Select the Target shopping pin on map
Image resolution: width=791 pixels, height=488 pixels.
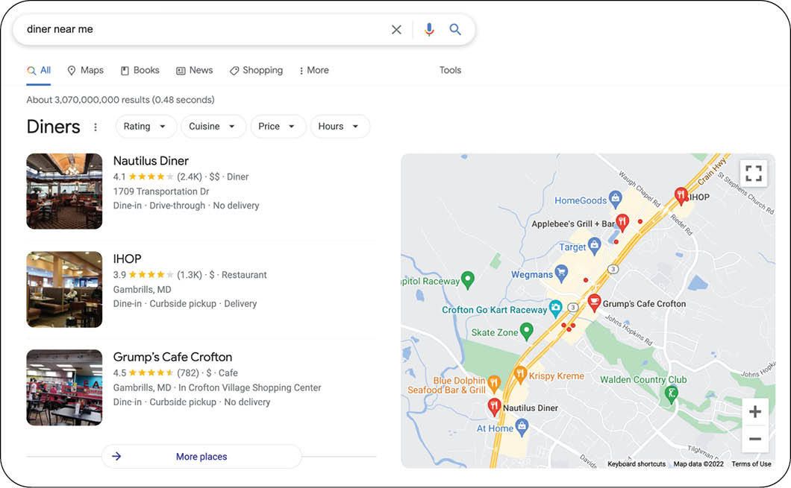595,246
